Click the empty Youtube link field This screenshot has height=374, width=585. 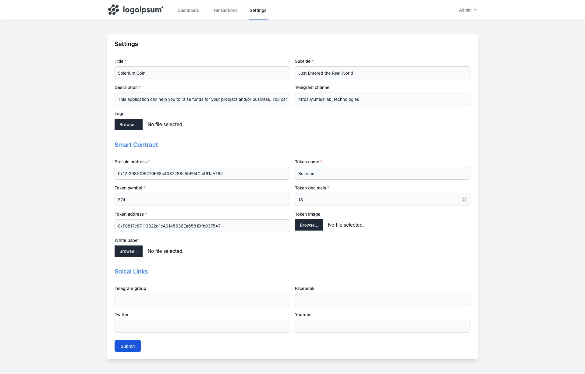coord(382,326)
